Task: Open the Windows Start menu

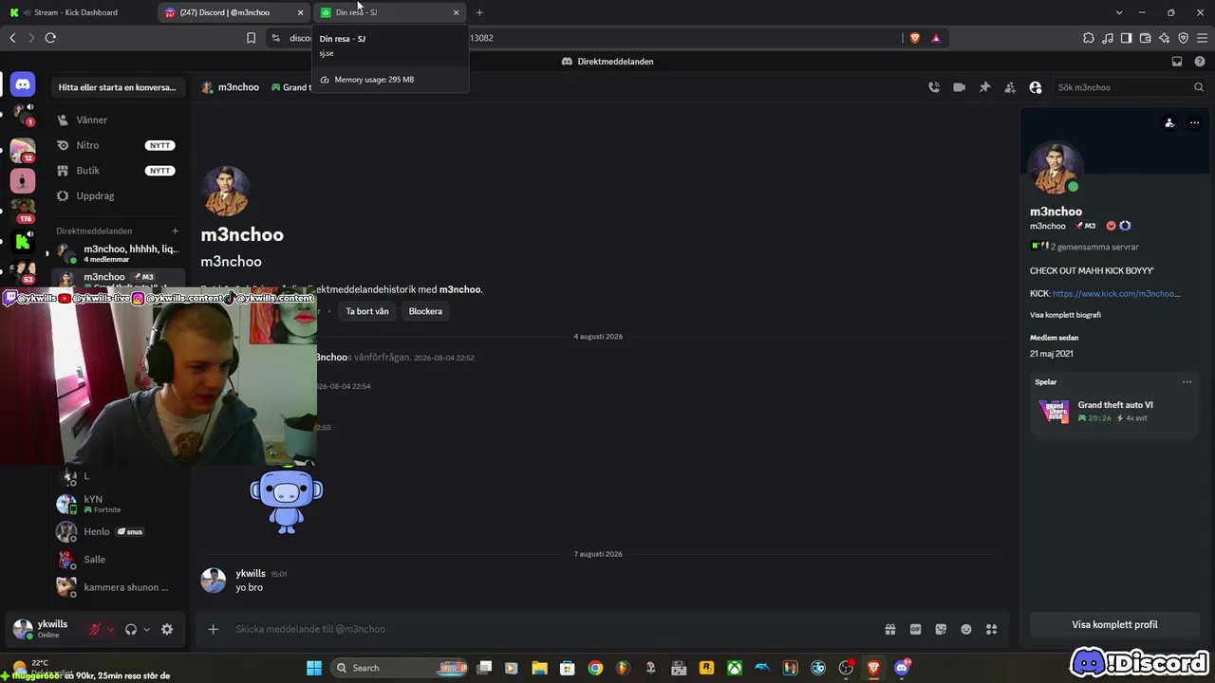Action: click(x=314, y=668)
